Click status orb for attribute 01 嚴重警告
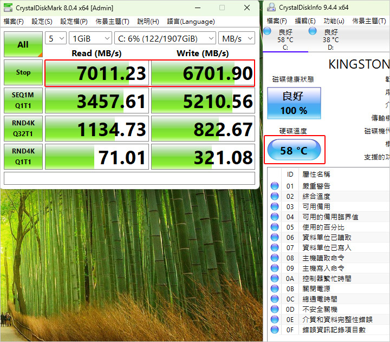Screen dimensions: 390x342 [275, 186]
